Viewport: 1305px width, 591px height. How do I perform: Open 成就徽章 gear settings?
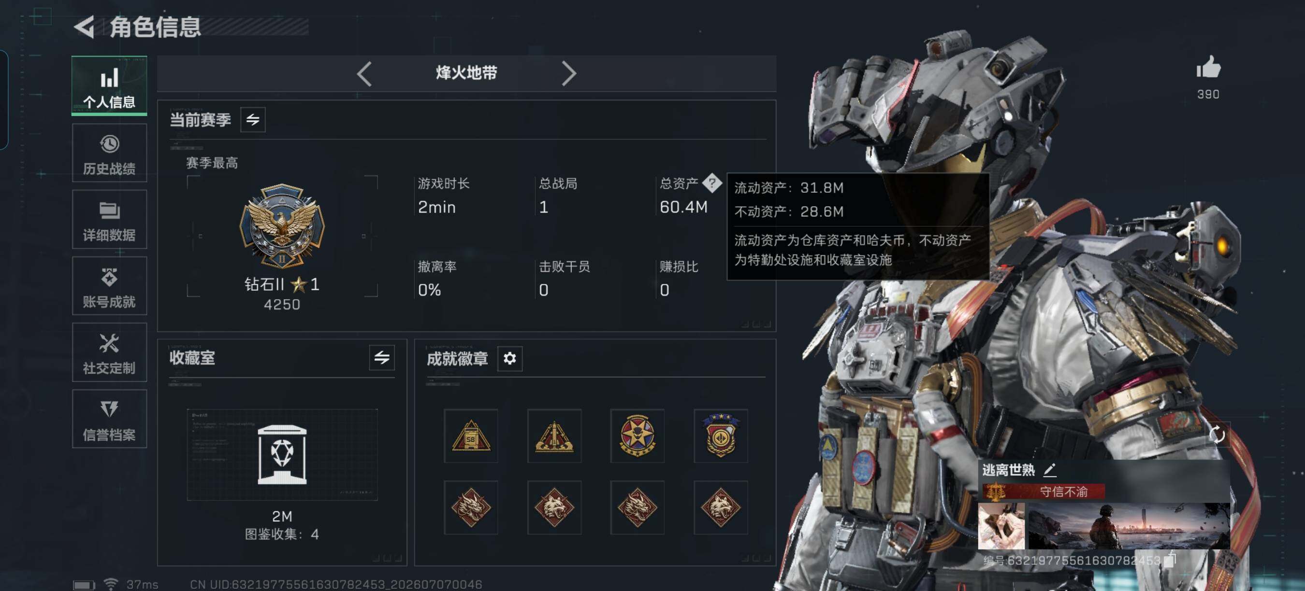tap(509, 358)
